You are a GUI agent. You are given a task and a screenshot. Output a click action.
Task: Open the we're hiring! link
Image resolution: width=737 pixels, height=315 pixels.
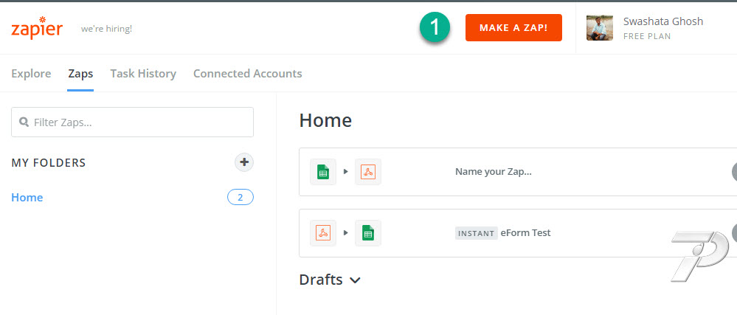(x=107, y=29)
